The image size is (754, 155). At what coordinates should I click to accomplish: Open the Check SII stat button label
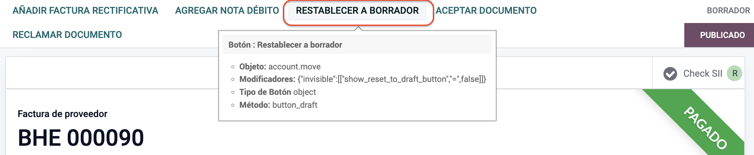pos(703,73)
